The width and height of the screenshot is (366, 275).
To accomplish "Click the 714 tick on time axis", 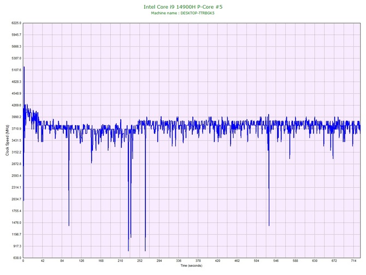I will point(353,261).
